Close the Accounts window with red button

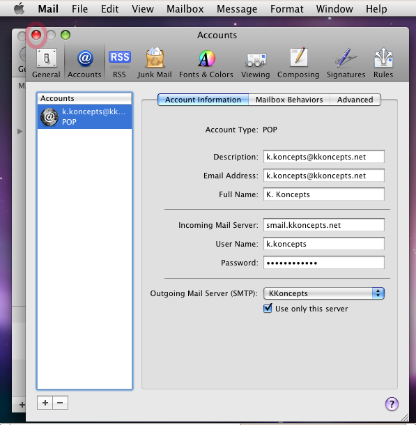click(x=36, y=35)
